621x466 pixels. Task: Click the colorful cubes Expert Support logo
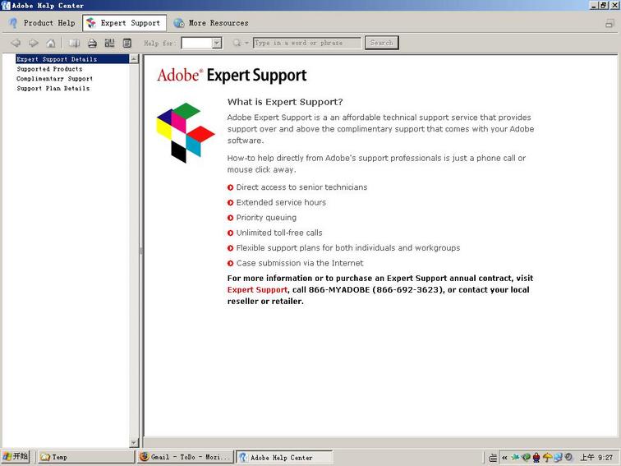tap(186, 133)
